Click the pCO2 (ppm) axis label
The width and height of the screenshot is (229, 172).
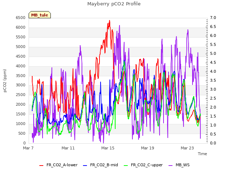pyautogui.click(x=5, y=81)
